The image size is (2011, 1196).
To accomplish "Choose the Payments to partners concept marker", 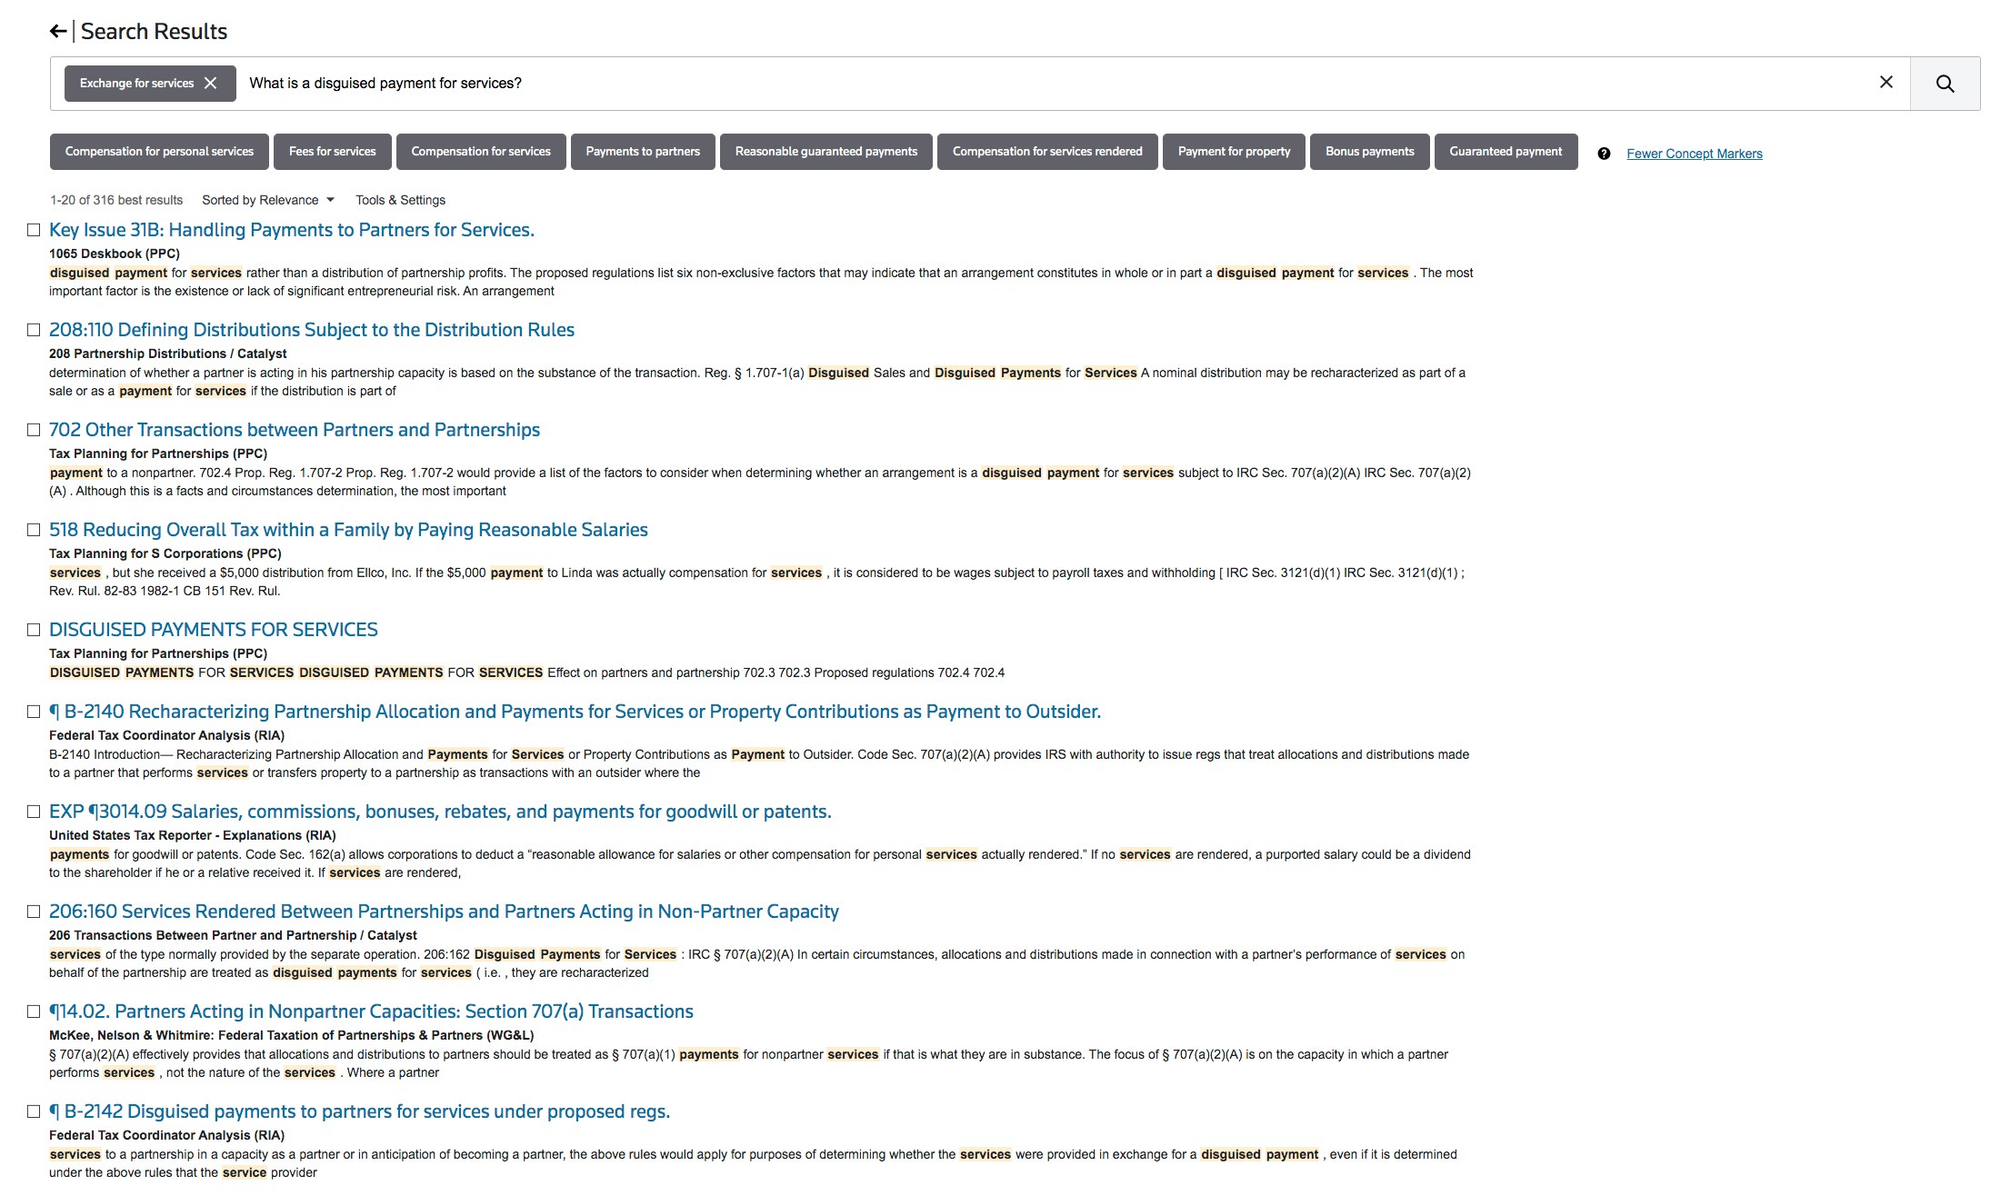I will tap(642, 152).
